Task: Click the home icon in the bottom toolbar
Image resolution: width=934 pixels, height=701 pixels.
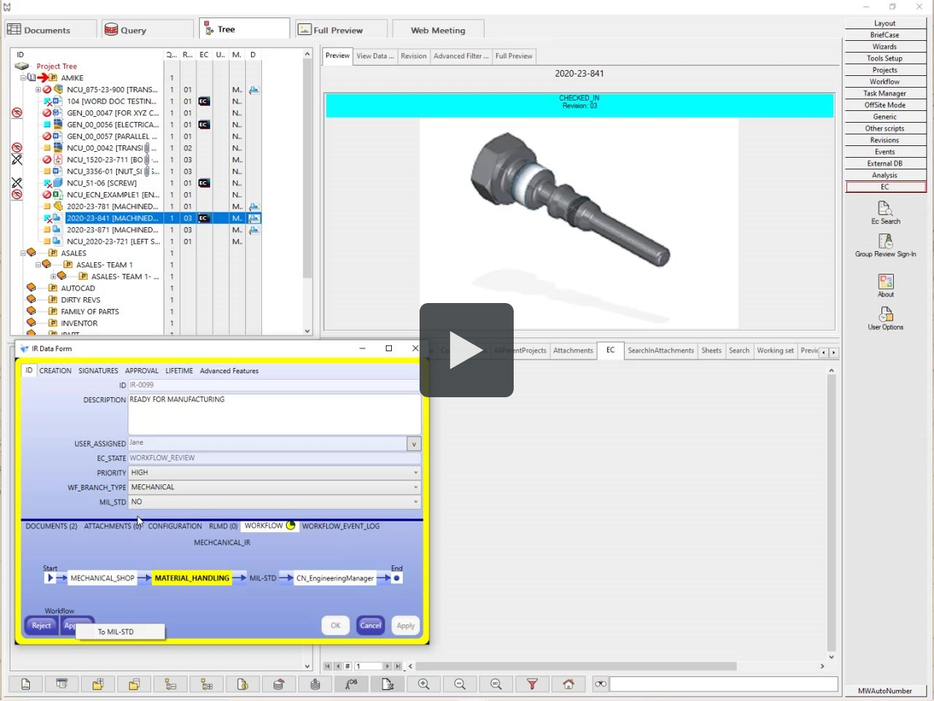Action: 568,684
